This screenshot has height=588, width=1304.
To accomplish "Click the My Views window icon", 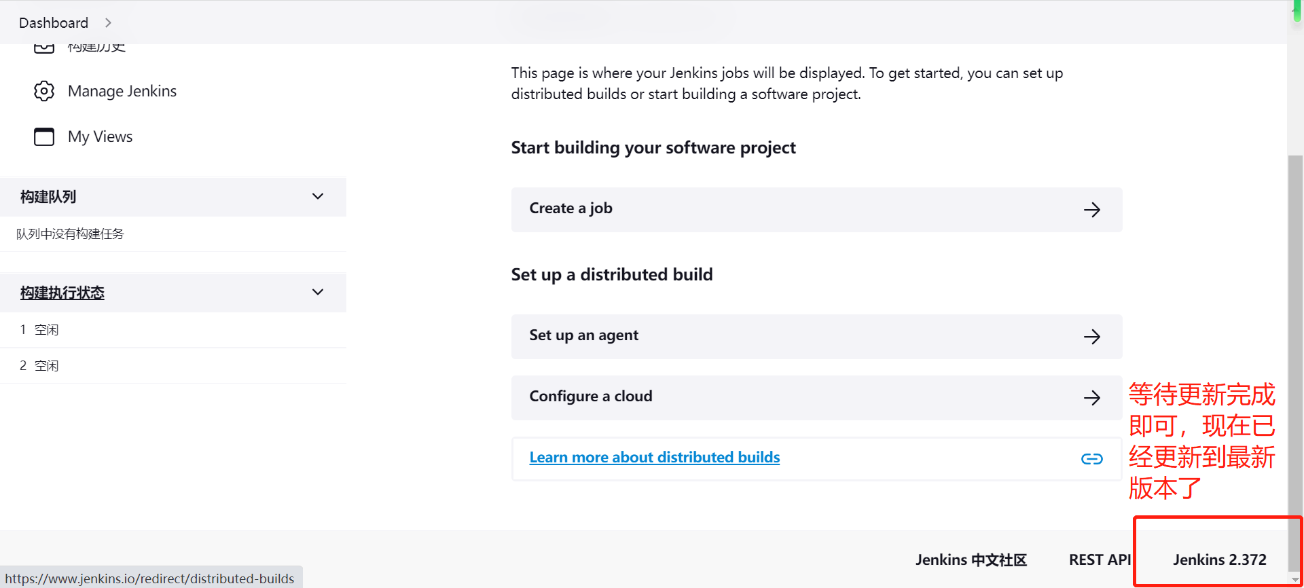I will click(x=44, y=136).
